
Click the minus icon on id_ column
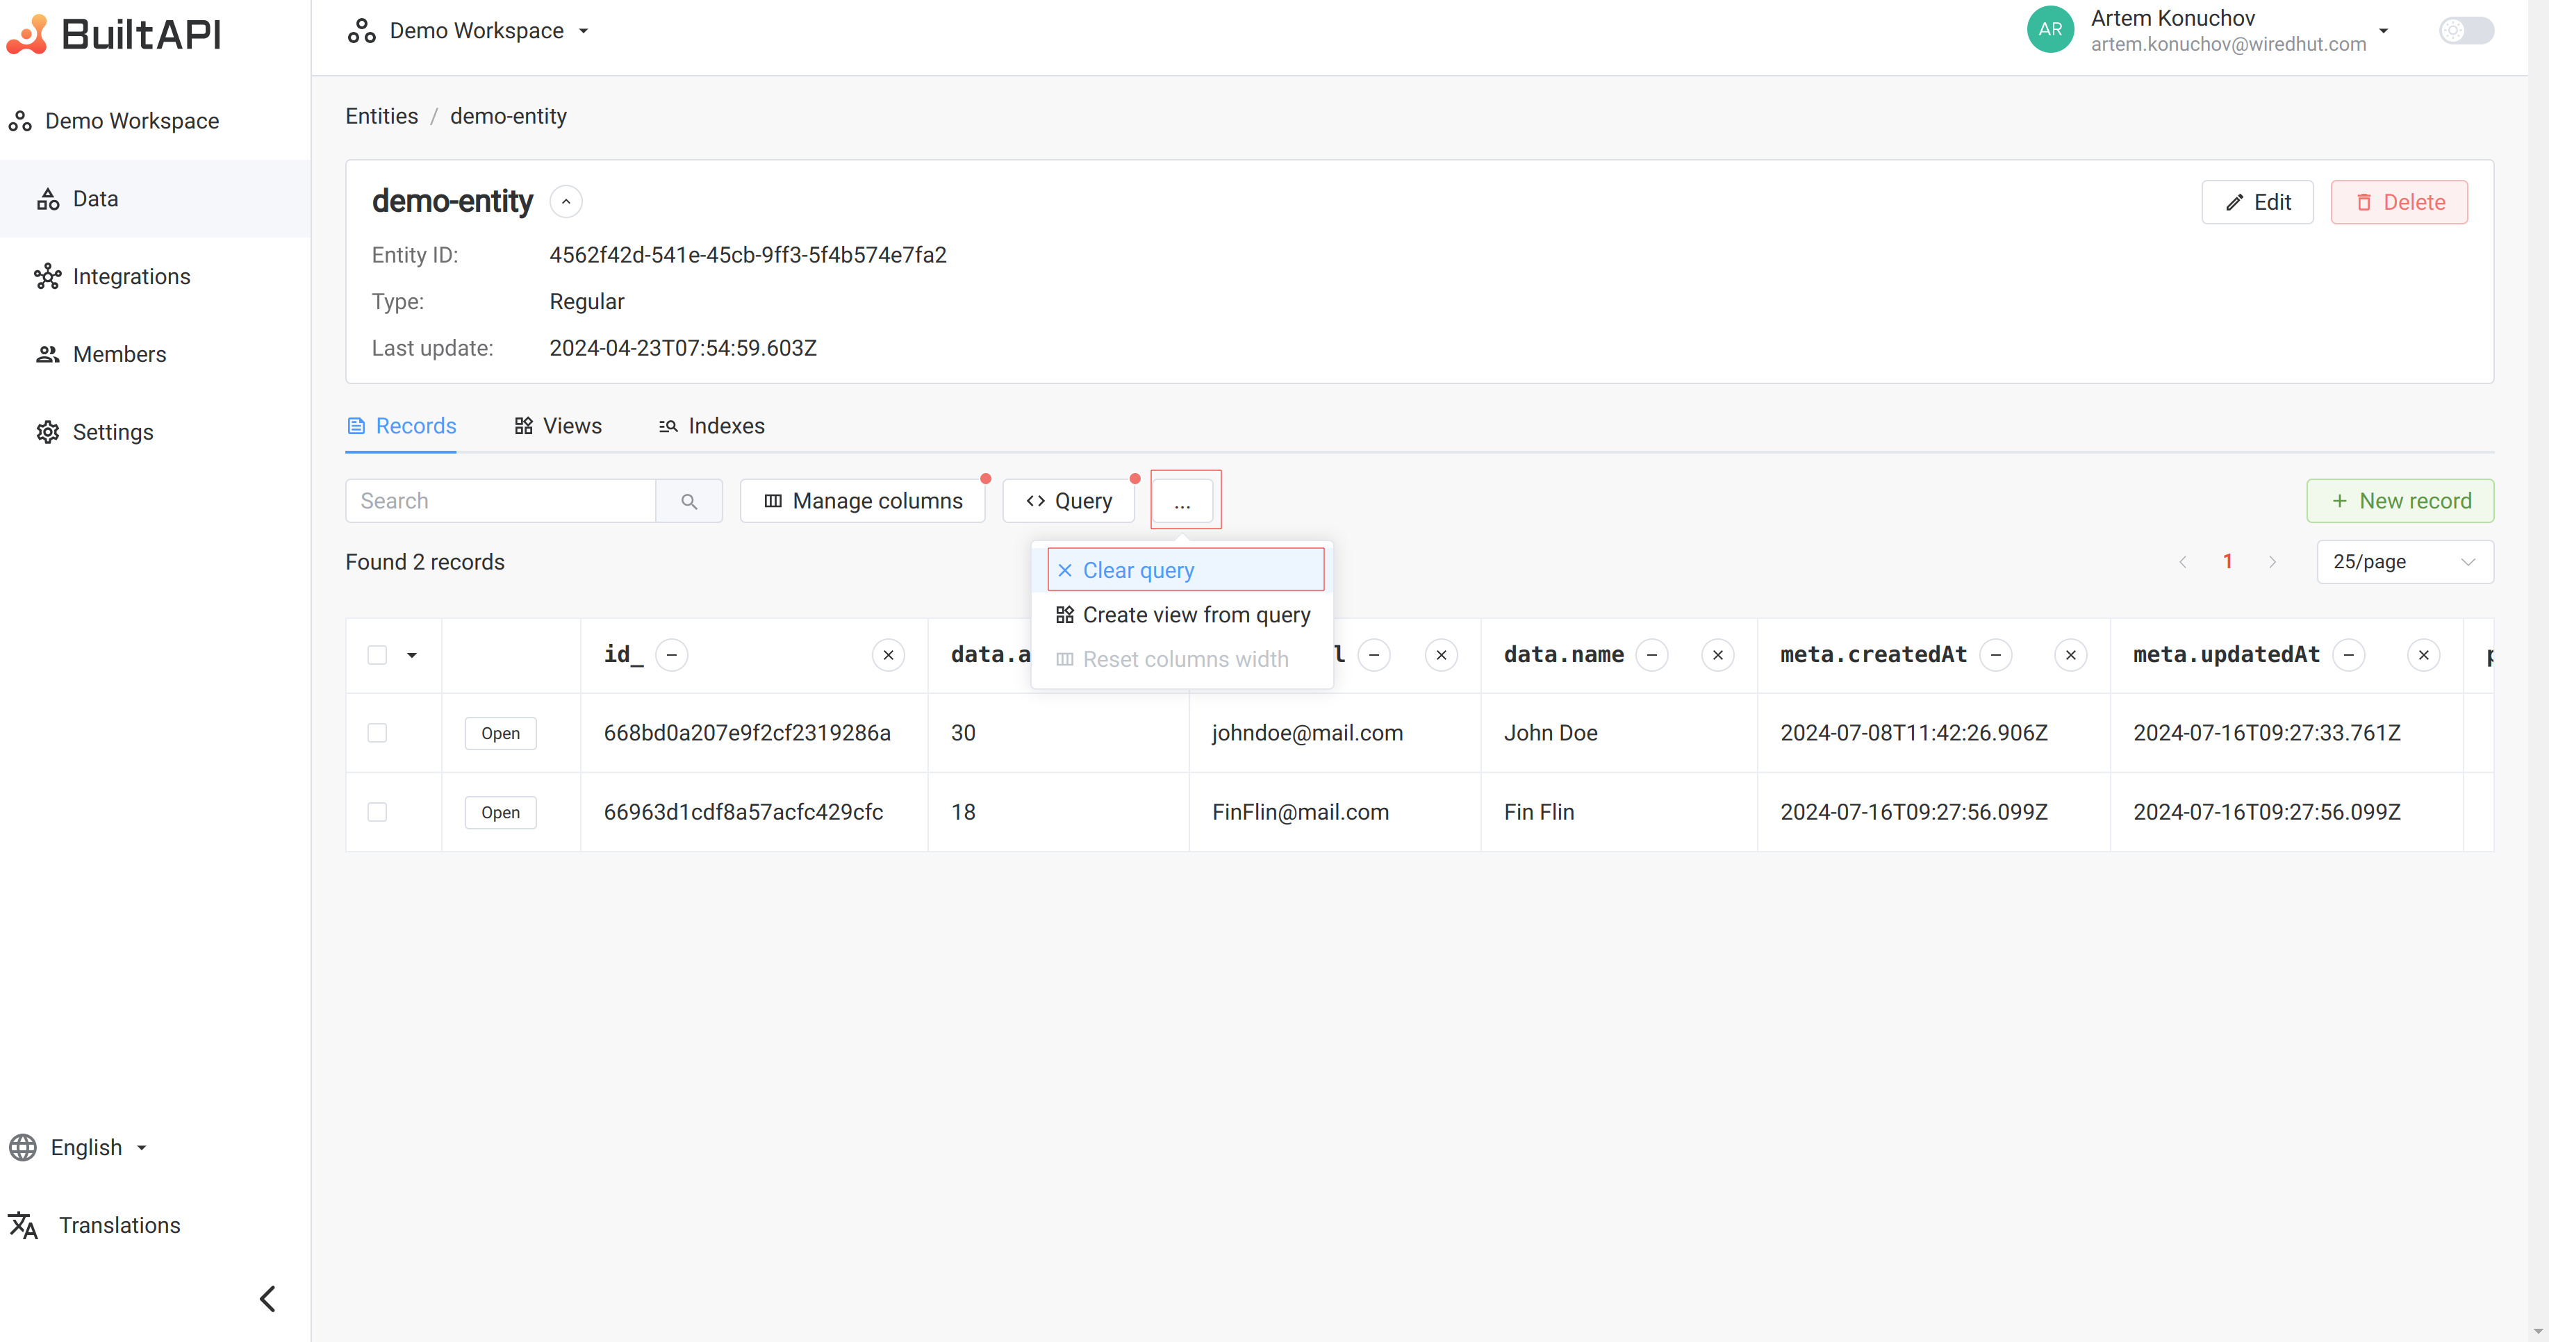[672, 655]
